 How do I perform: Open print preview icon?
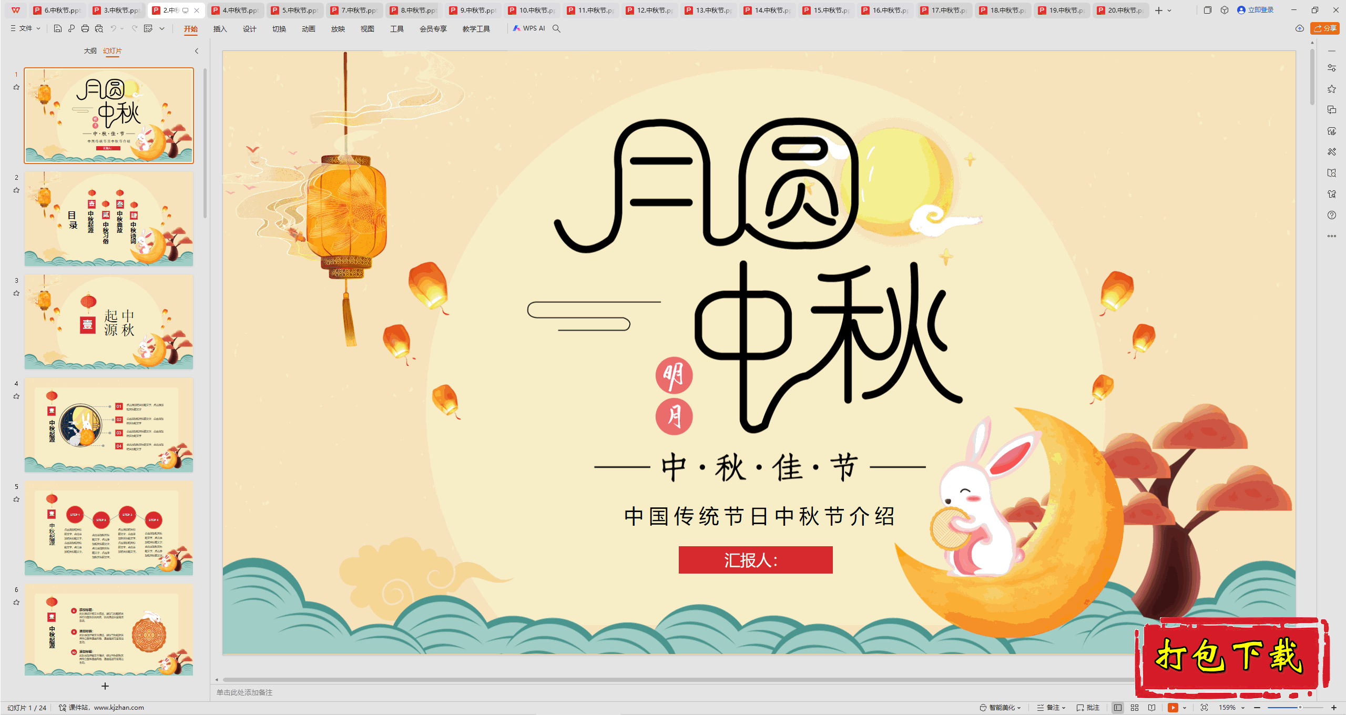click(99, 29)
